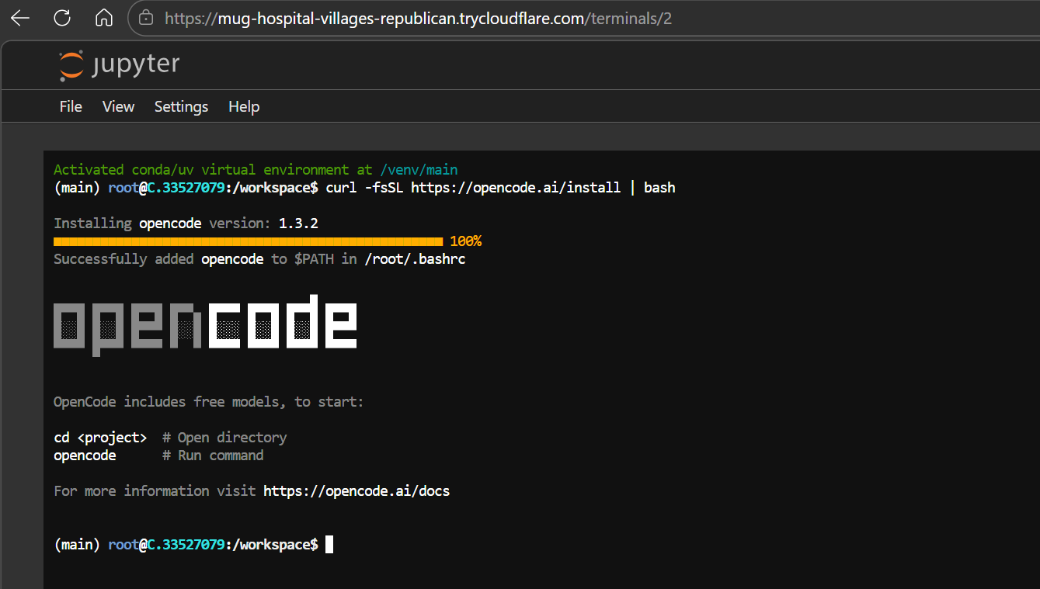This screenshot has height=589, width=1040.
Task: Reload the page with refresh icon
Action: (62, 18)
